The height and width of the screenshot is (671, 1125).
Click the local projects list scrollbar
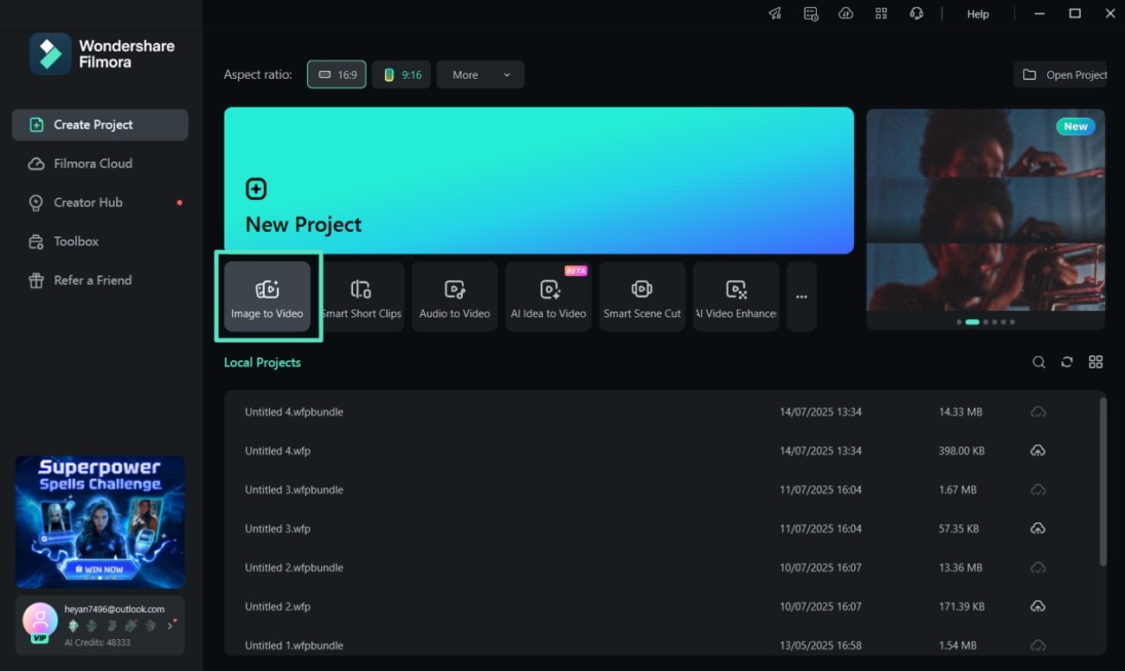coord(1102,482)
